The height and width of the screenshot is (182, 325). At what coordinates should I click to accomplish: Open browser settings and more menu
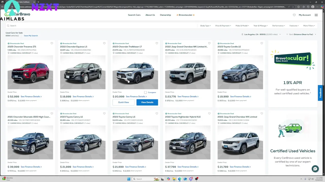pos(318,7)
